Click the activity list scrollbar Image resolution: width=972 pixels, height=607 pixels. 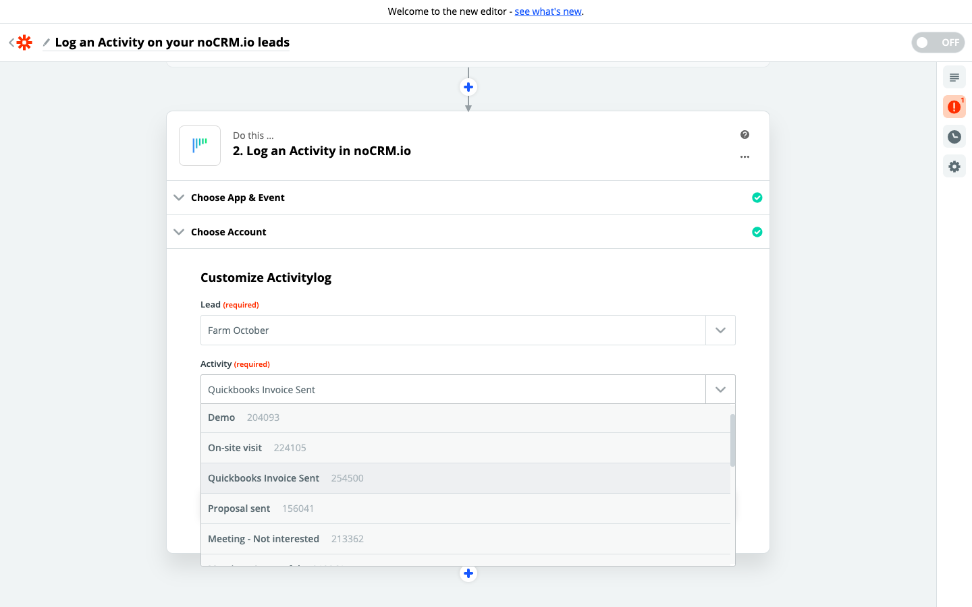pos(732,440)
